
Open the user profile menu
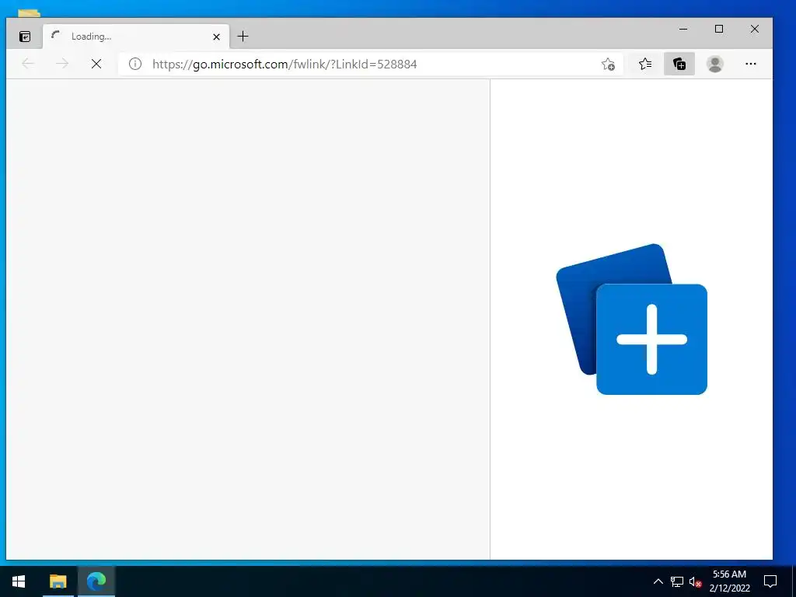pyautogui.click(x=715, y=64)
